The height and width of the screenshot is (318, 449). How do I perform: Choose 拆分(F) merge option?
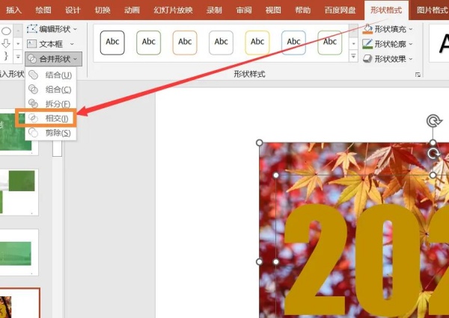pos(51,104)
